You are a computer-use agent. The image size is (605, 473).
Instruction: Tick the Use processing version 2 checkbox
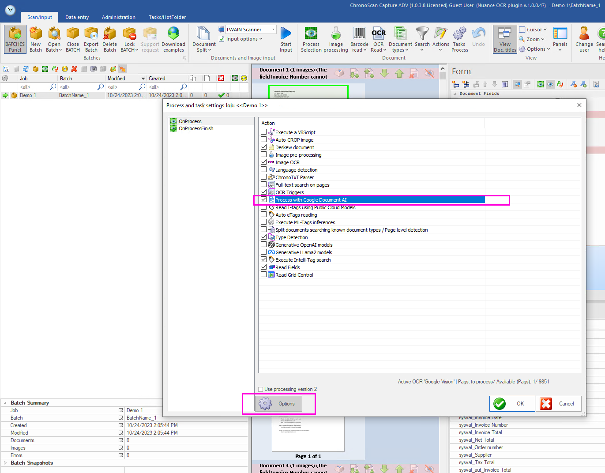pyautogui.click(x=261, y=389)
